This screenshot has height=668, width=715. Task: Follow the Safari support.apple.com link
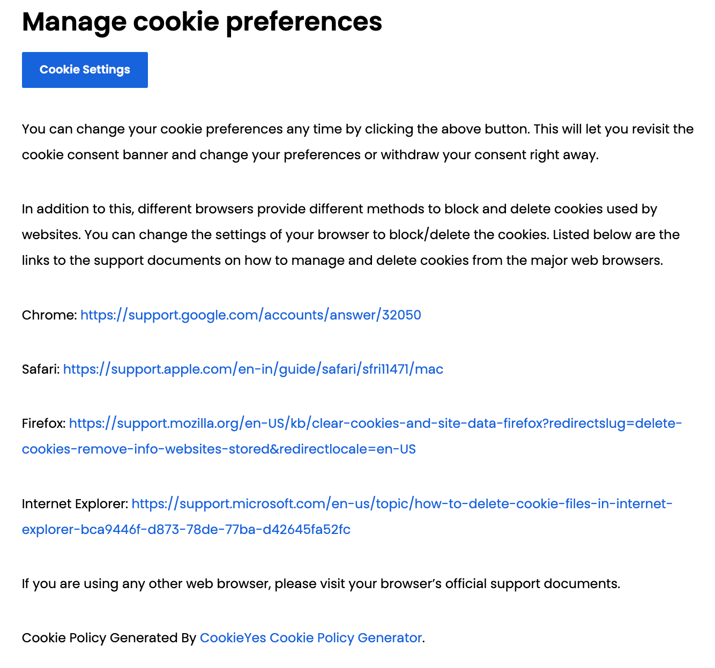(253, 369)
